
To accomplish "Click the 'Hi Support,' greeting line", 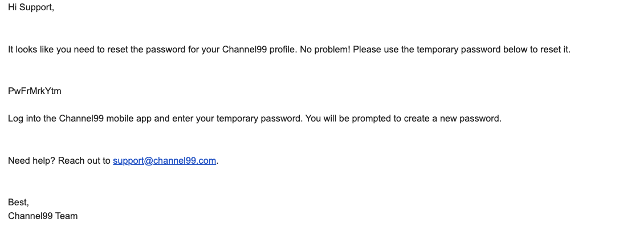I will tap(31, 7).
